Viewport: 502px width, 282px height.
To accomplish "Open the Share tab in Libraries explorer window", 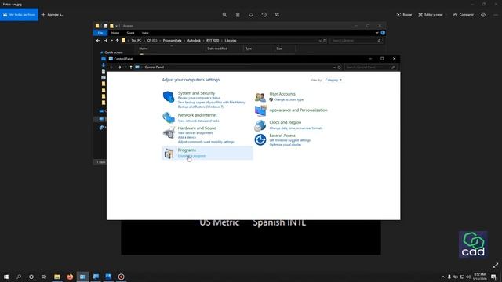I will point(130,33).
